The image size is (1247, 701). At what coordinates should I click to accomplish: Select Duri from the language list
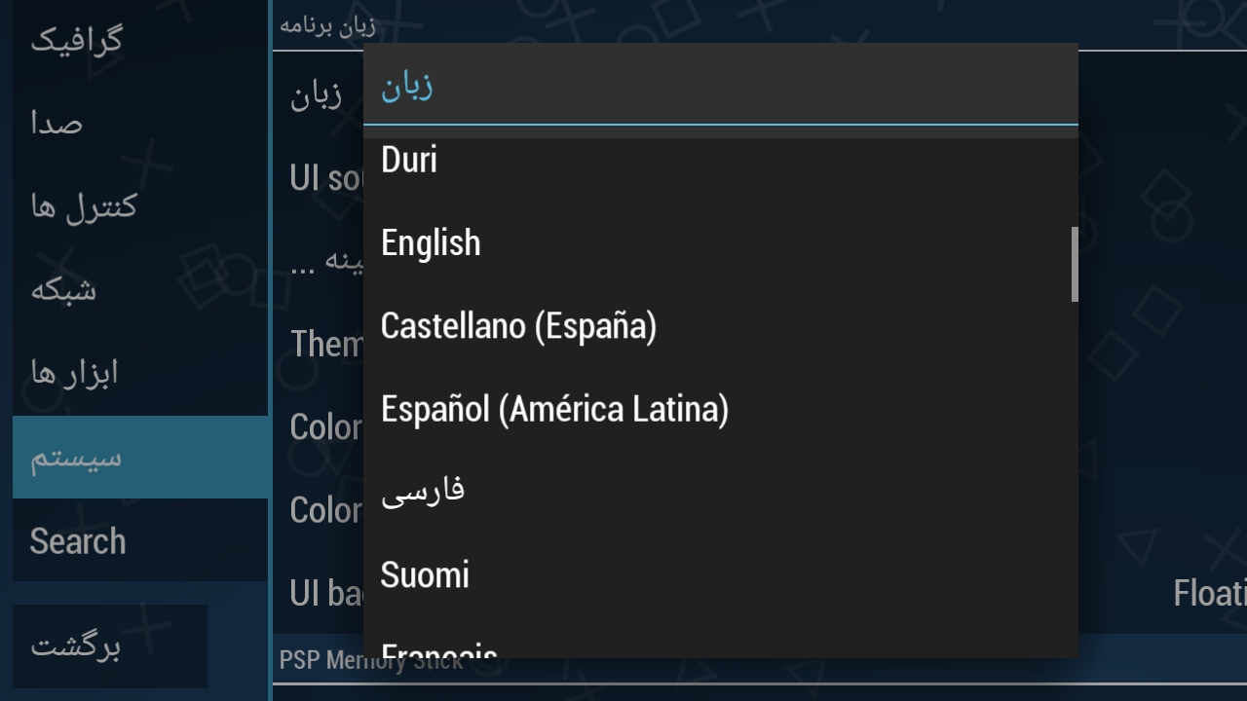click(x=720, y=160)
